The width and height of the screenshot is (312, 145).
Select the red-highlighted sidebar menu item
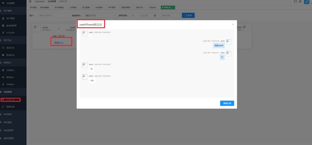point(11,100)
